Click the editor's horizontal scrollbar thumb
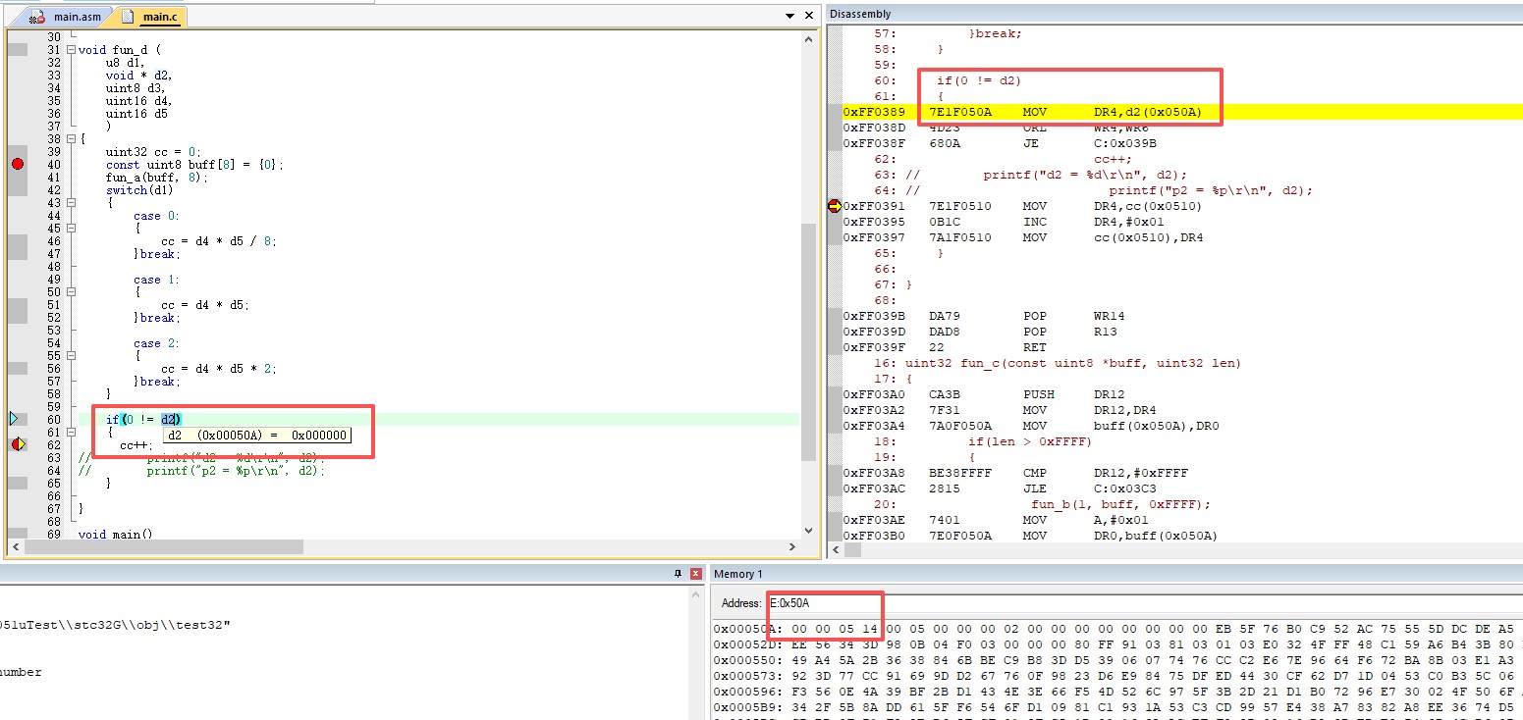The width and height of the screenshot is (1523, 720). pos(157,546)
